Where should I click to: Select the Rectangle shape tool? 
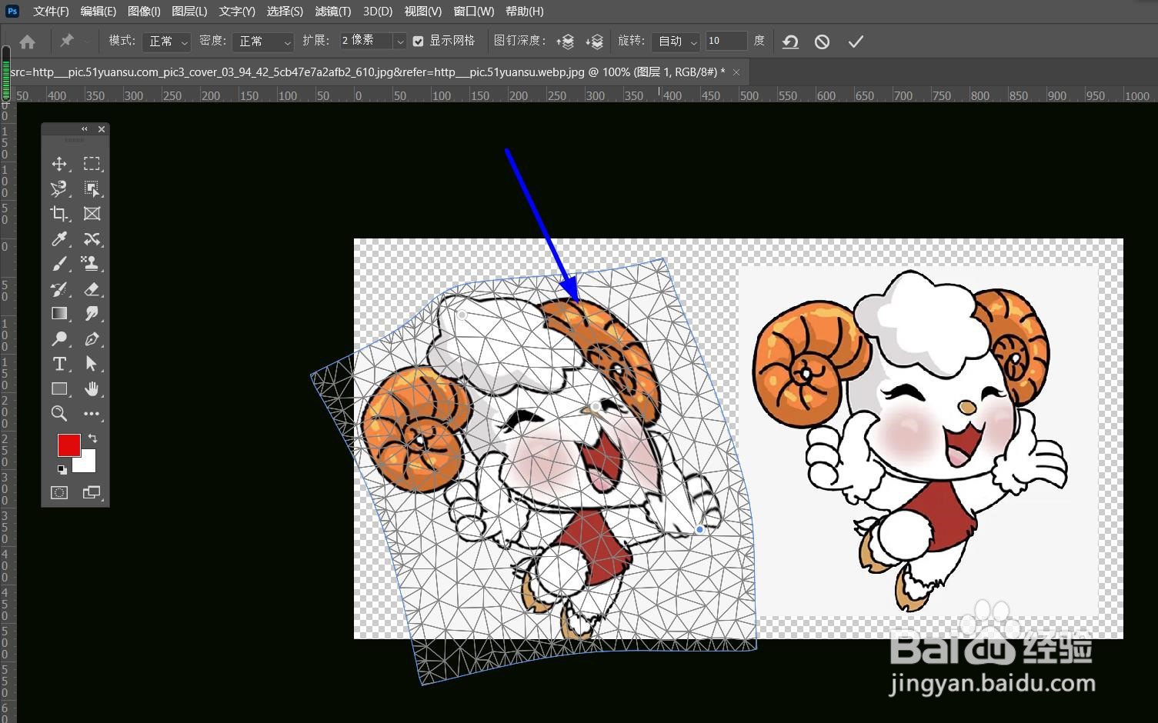(x=58, y=389)
